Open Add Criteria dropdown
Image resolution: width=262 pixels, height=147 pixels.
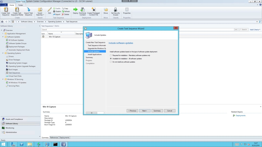255,30
